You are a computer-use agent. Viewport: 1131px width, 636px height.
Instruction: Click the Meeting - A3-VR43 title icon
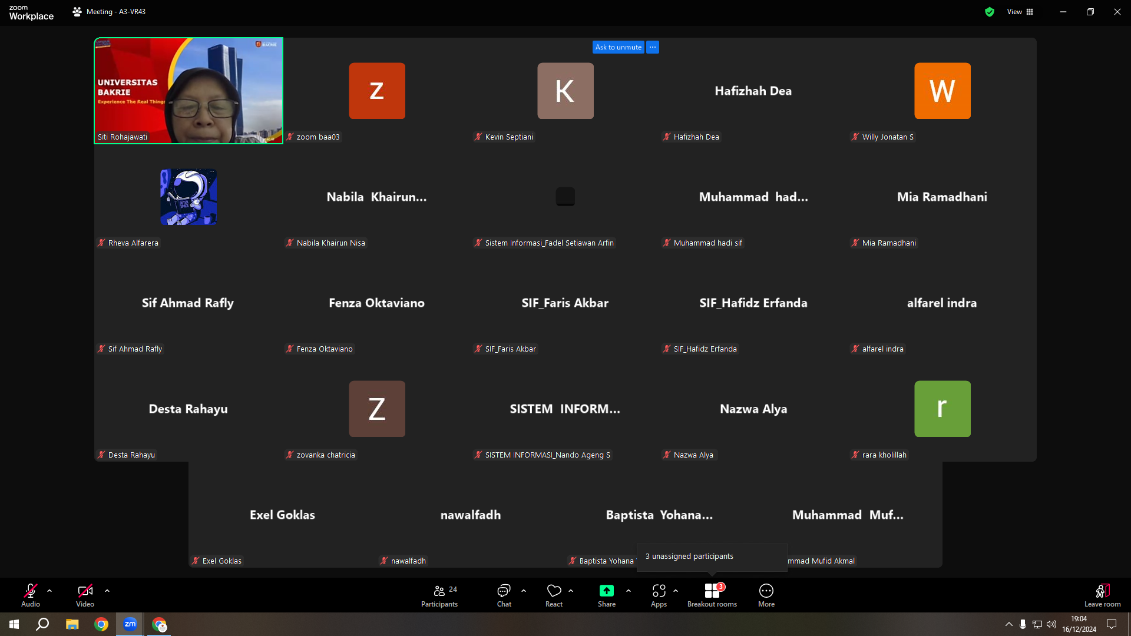[x=77, y=12]
